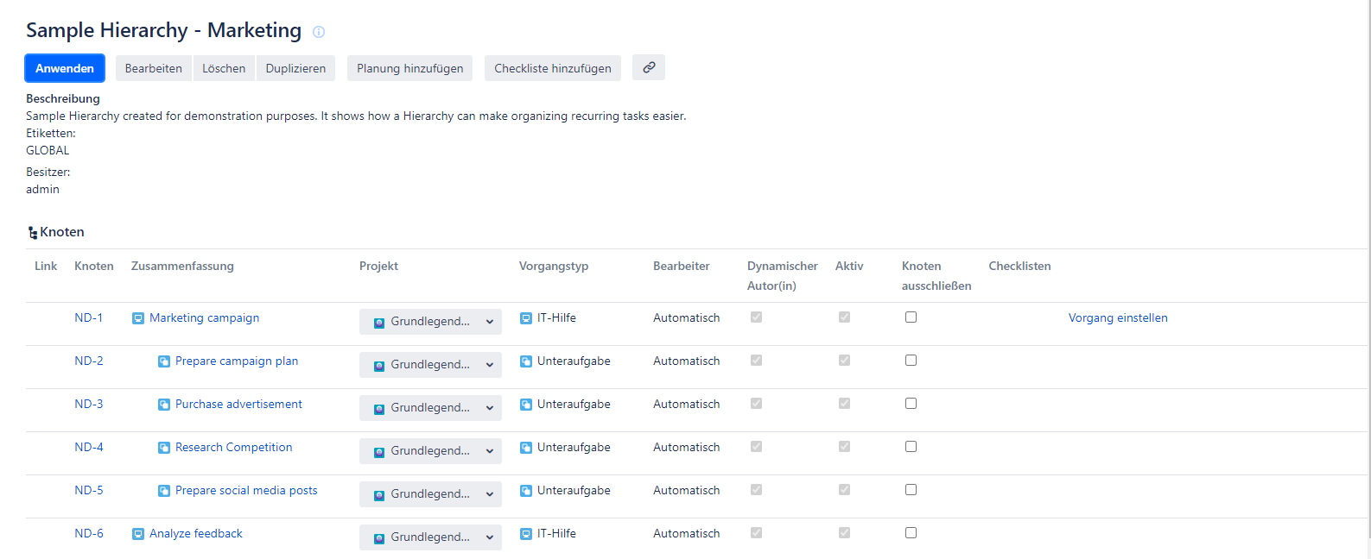Screen dimensions: 1371x559
Task: Click the Knoten tree icon in section header
Action: click(33, 233)
